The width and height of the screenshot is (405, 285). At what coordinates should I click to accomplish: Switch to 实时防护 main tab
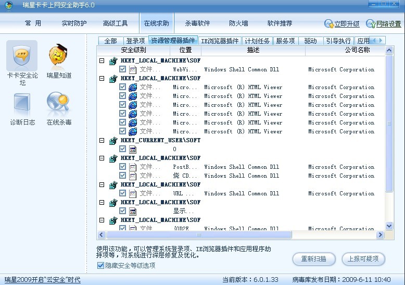(x=74, y=23)
